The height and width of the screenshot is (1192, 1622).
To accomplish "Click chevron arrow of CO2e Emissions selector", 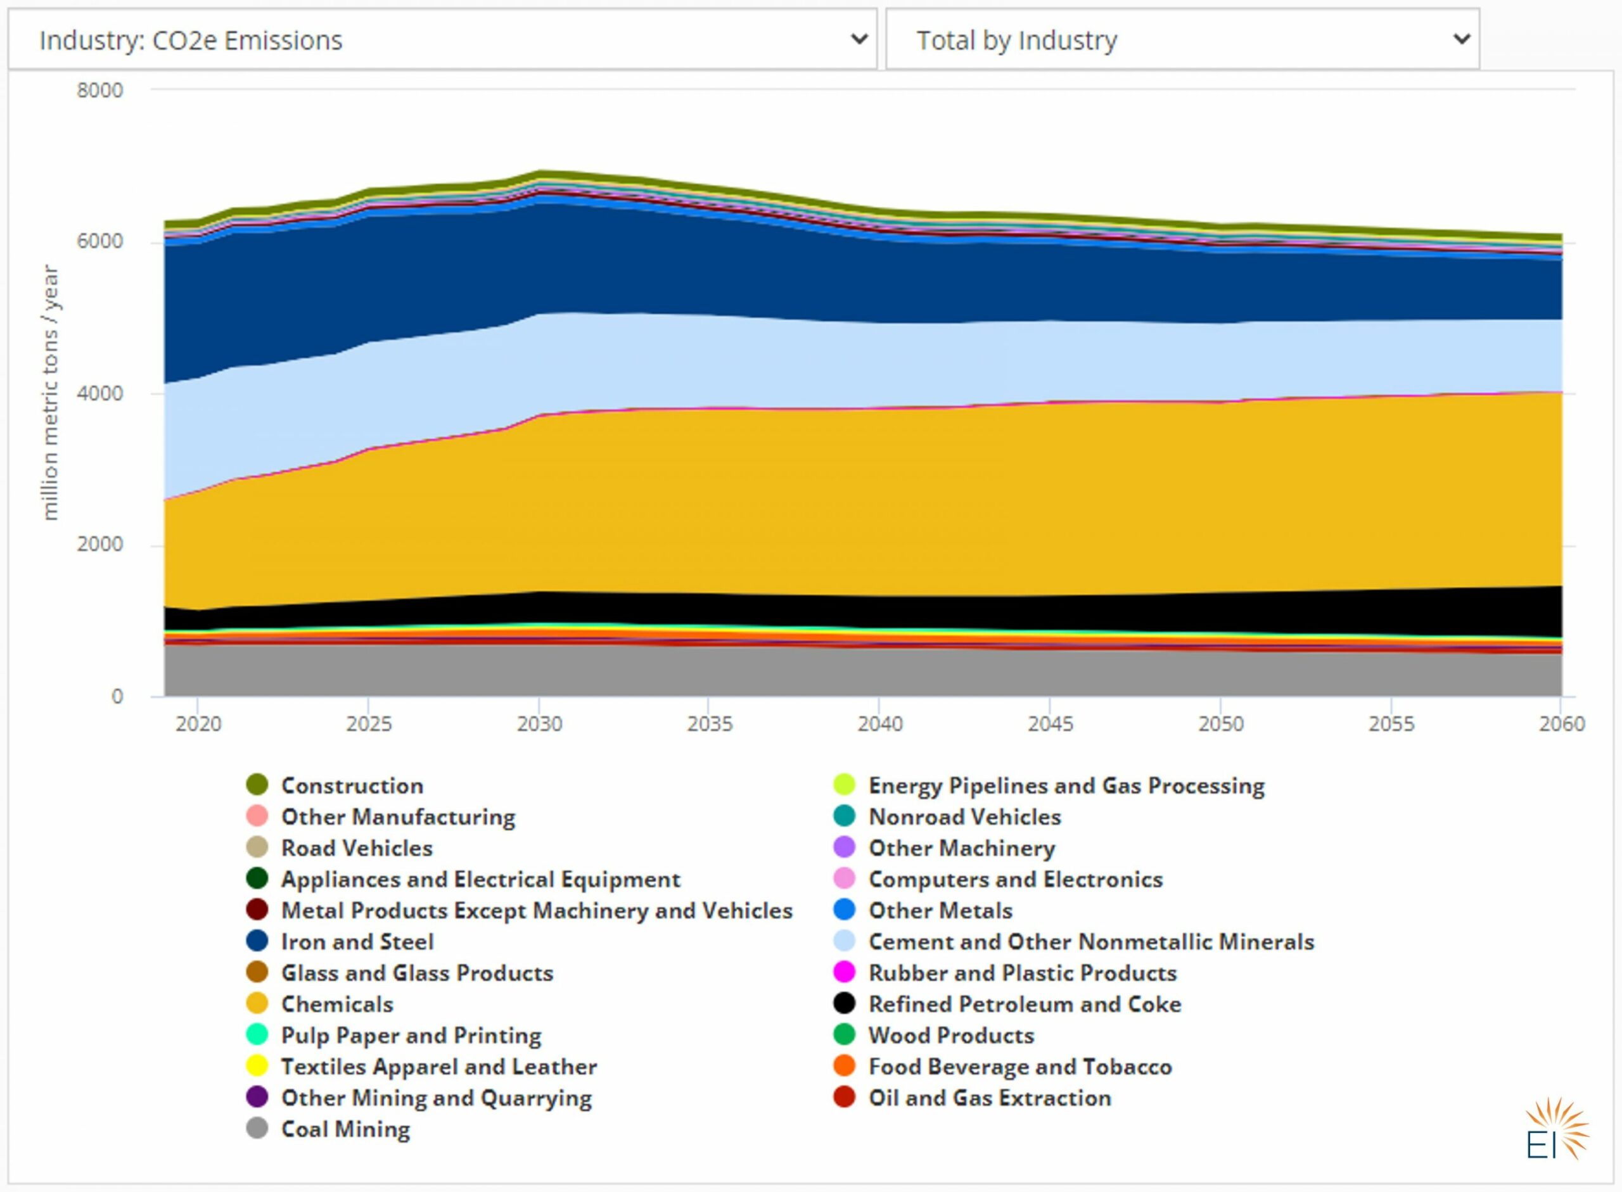I will [x=859, y=39].
